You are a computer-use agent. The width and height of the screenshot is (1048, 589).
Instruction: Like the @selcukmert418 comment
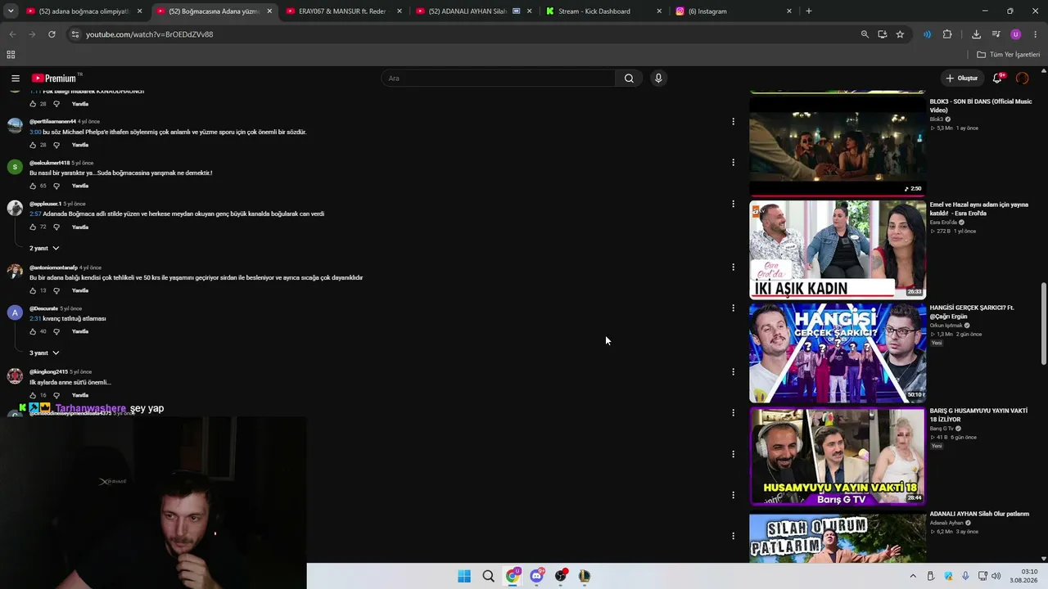[33, 186]
